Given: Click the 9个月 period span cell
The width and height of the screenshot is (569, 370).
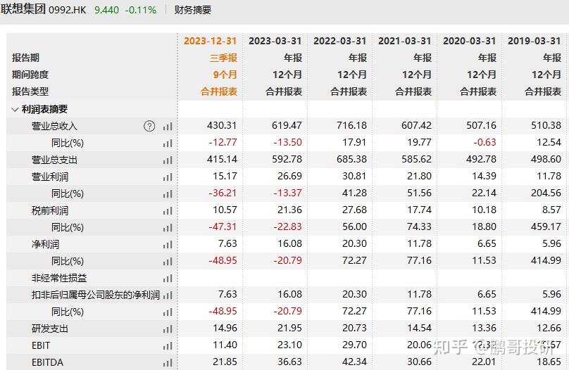Looking at the screenshot, I should tap(225, 75).
